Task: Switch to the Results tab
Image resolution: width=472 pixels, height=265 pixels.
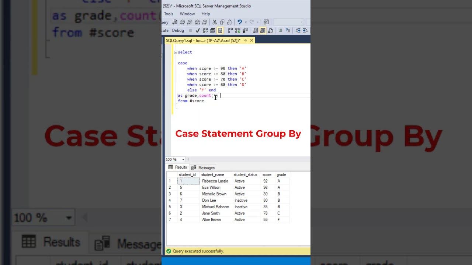Action: click(x=178, y=167)
